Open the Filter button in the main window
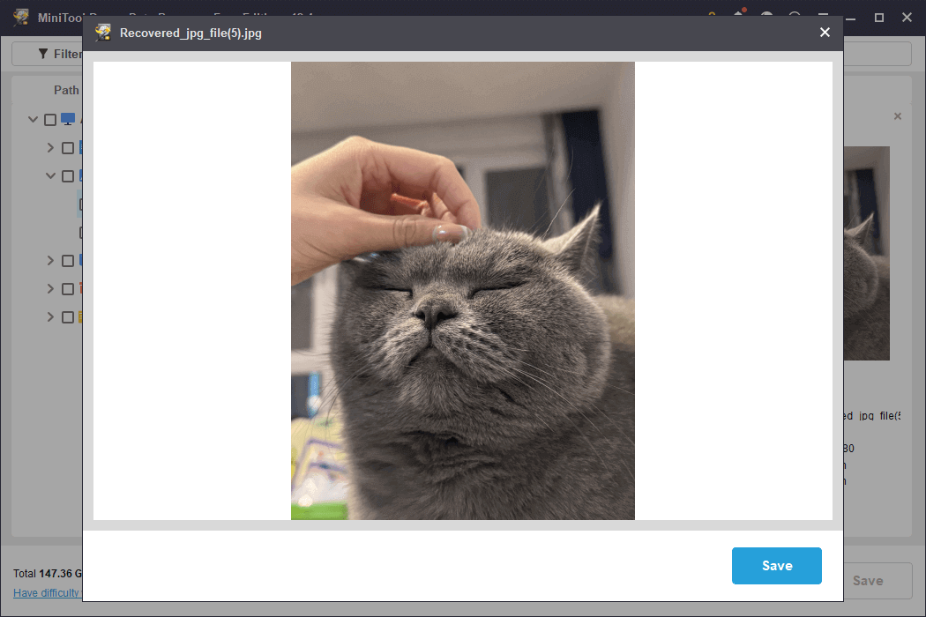 (49, 54)
